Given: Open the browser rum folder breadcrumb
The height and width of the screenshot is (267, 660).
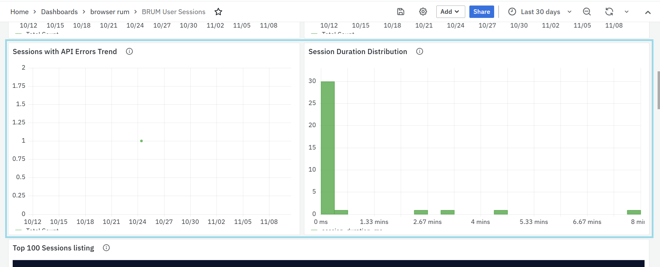Looking at the screenshot, I should (x=110, y=12).
